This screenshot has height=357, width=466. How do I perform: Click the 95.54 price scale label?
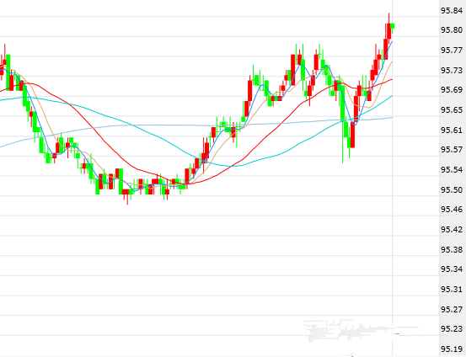point(452,169)
